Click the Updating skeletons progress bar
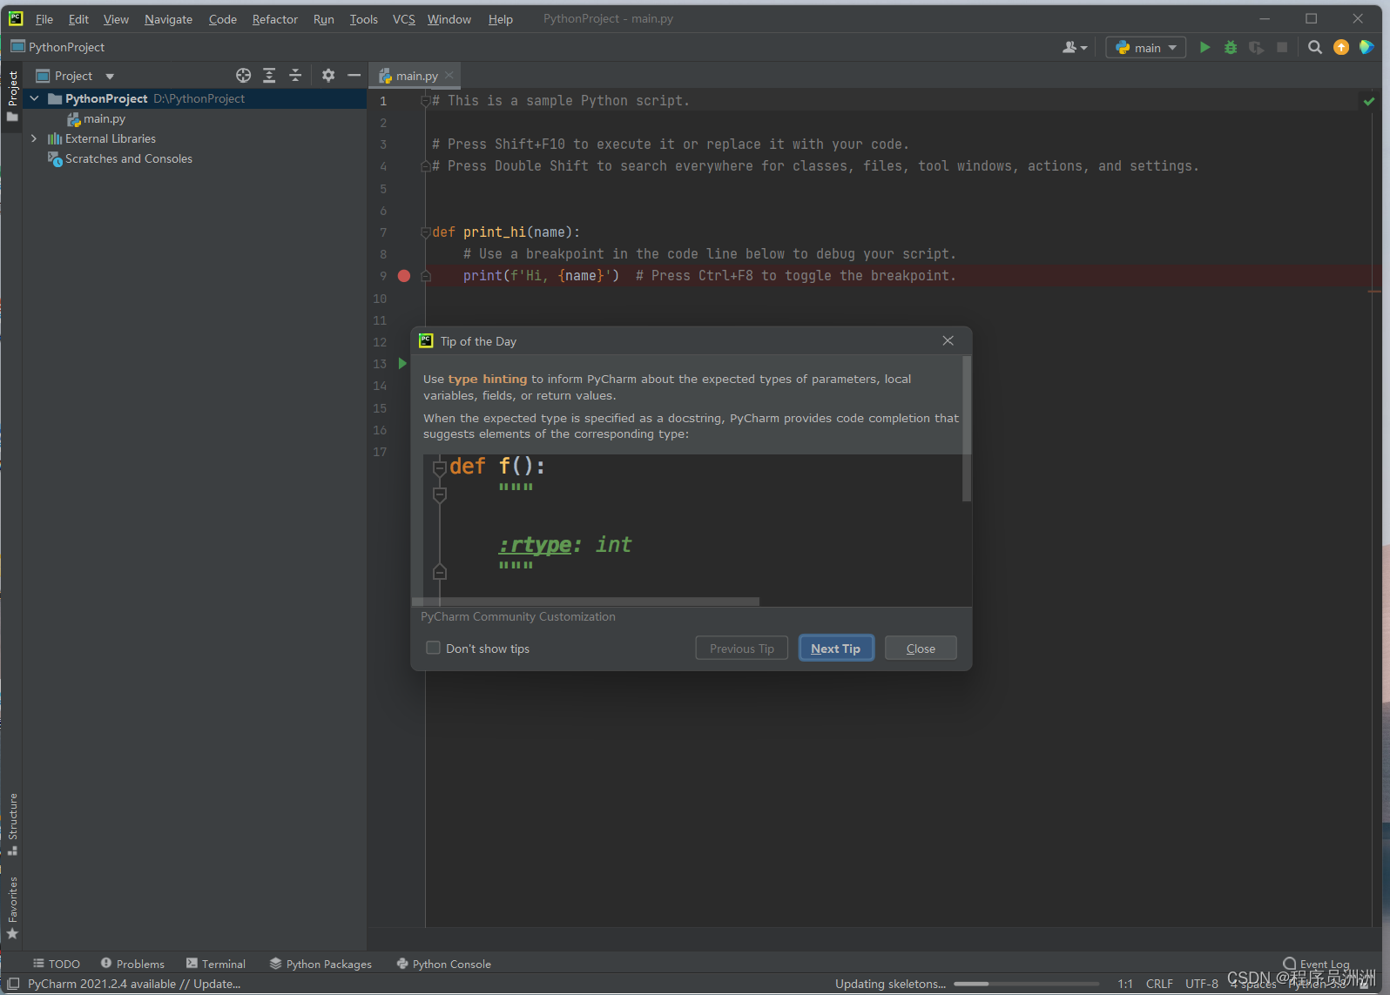1390x995 pixels. tap(1027, 984)
